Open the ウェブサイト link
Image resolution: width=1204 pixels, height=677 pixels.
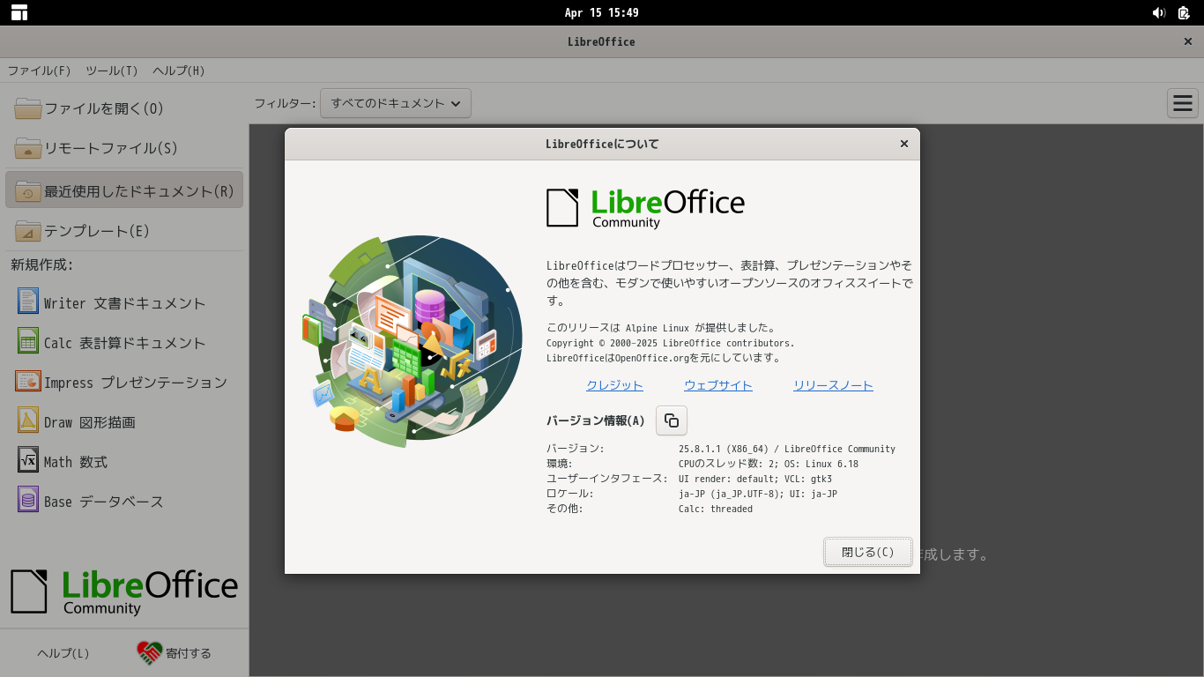718,385
